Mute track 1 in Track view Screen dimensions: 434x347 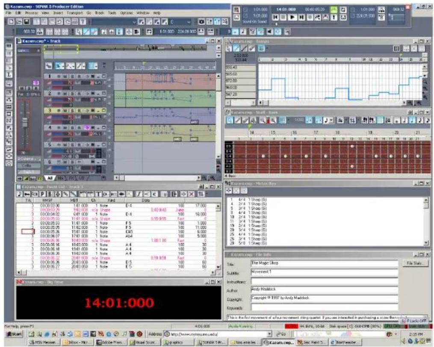(x=65, y=76)
